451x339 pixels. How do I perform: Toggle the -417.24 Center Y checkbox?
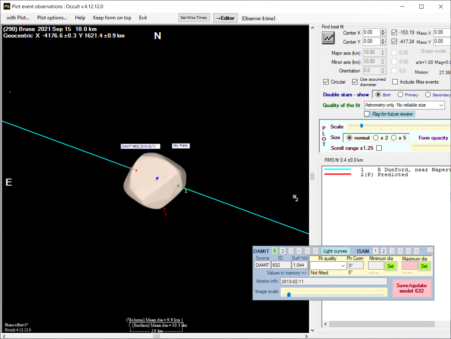(394, 41)
